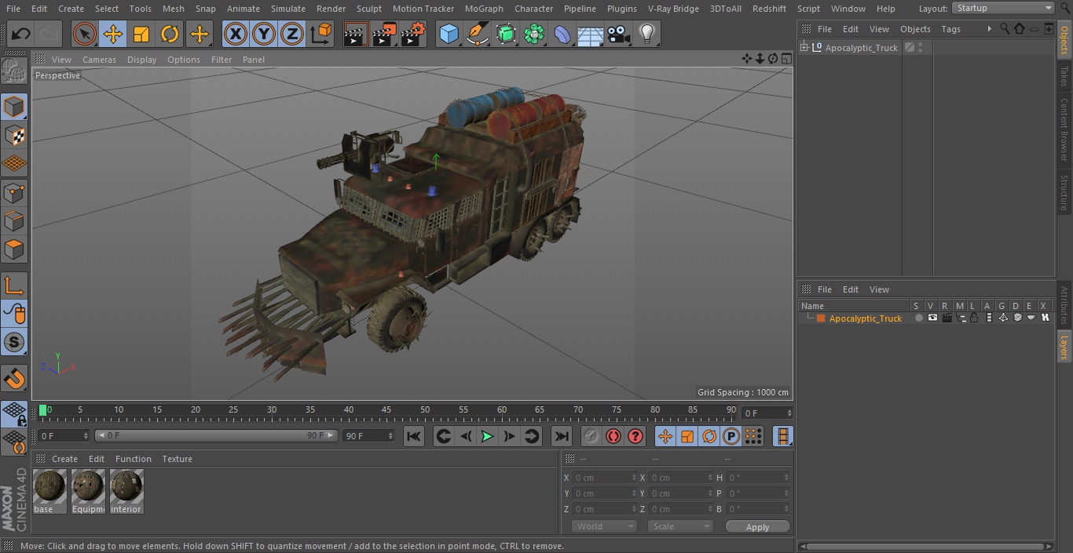Toggle viewport maximize icon
This screenshot has height=553, width=1073.
[x=786, y=59]
